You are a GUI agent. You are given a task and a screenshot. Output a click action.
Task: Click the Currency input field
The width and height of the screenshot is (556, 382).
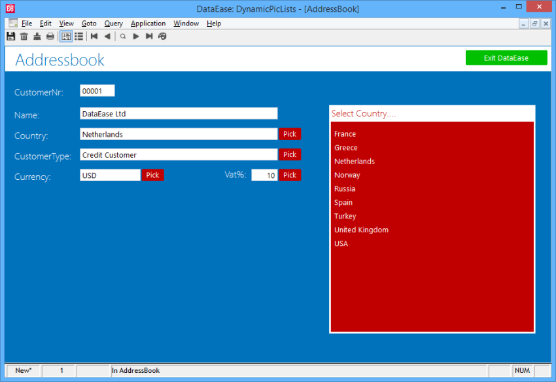111,175
